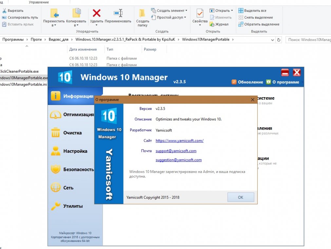The width and height of the screenshot is (331, 249).
Task: Open the Копировать в copy-to icon
Action: [x=76, y=13]
